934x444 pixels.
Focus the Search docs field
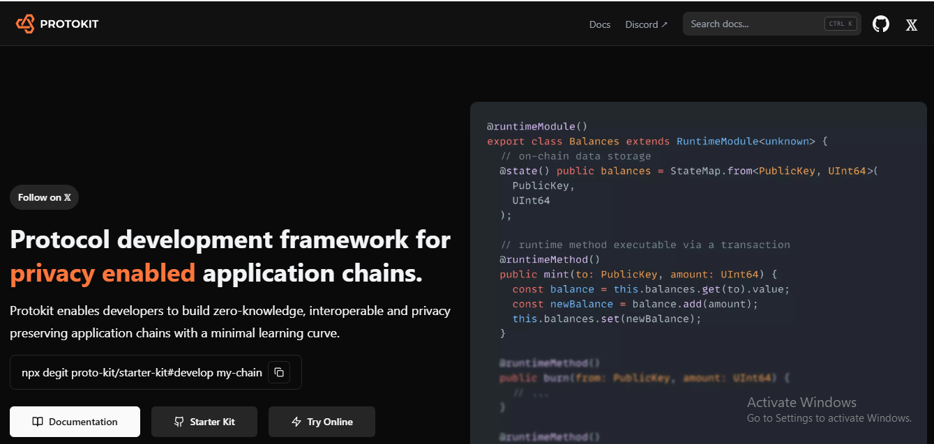pos(753,24)
